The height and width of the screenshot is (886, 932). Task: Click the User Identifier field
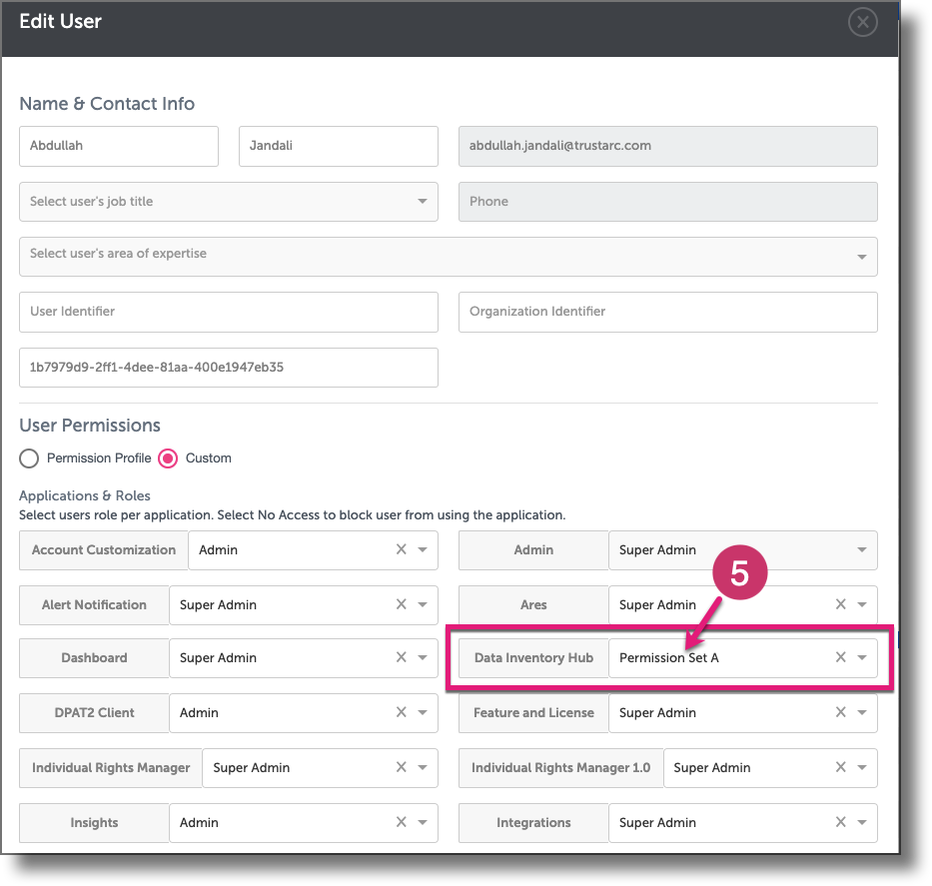pyautogui.click(x=228, y=312)
